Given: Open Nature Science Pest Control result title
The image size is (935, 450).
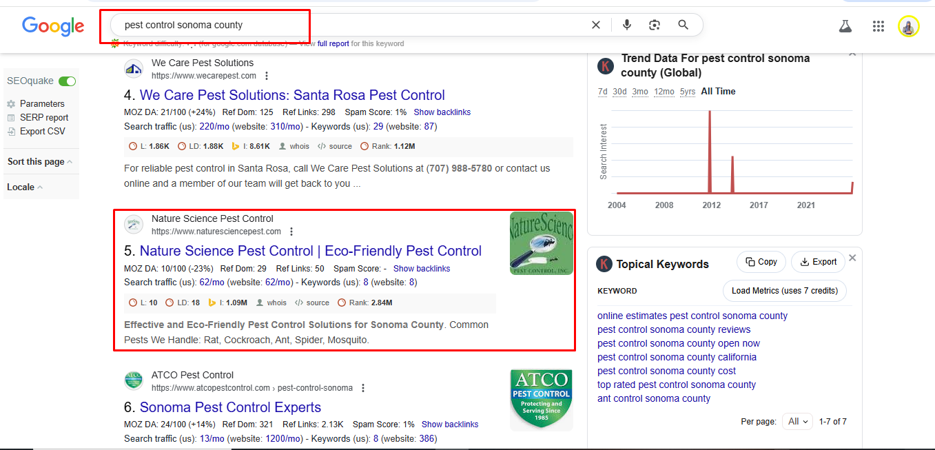Looking at the screenshot, I should point(311,251).
